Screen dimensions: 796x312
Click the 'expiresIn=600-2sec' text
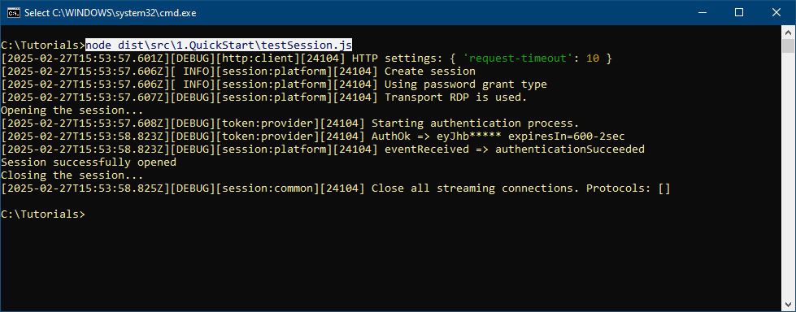coord(567,136)
